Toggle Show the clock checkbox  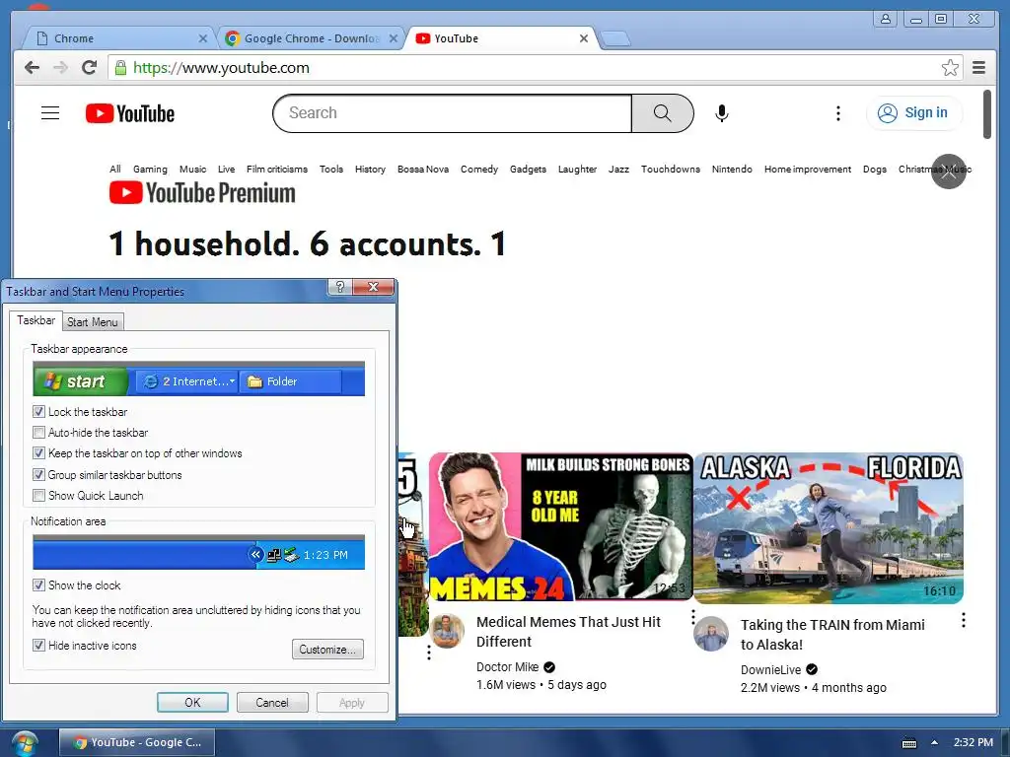coord(38,585)
